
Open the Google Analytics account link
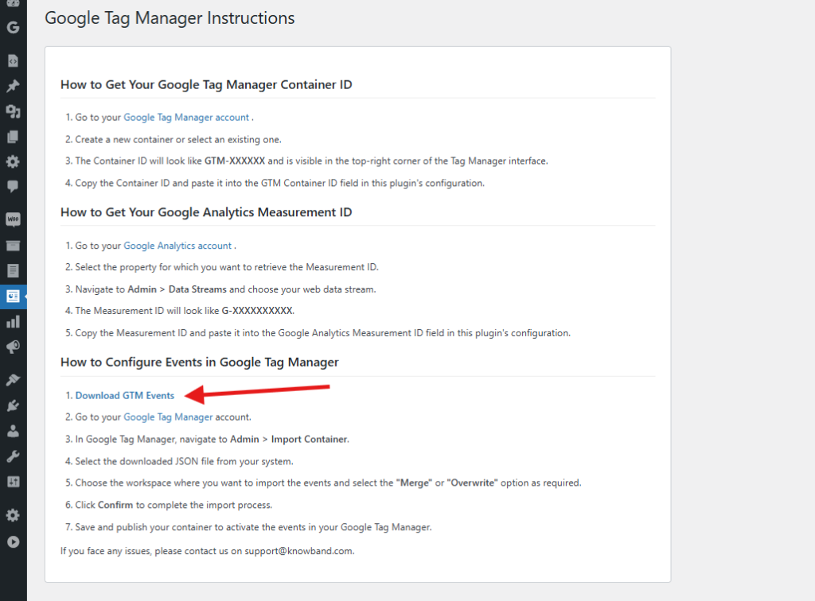(x=177, y=246)
